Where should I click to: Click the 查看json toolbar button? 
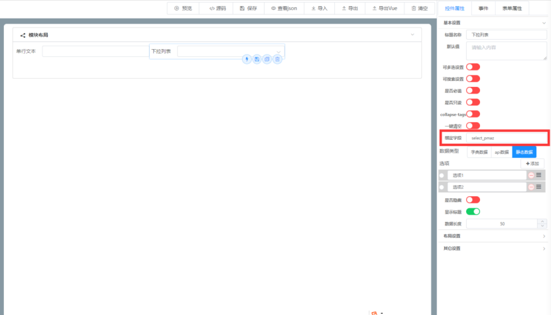click(x=284, y=9)
